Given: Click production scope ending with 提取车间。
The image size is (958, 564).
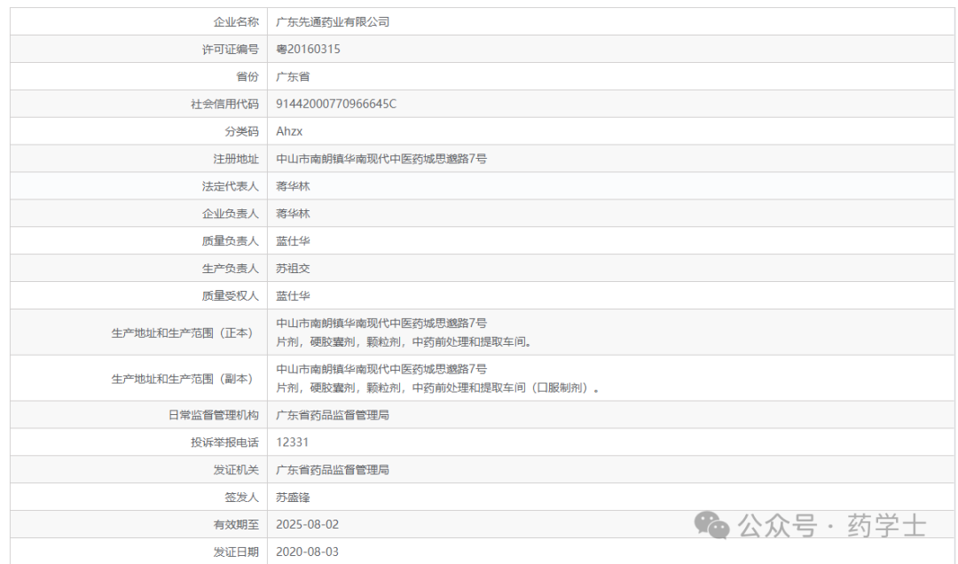Looking at the screenshot, I should click(404, 342).
